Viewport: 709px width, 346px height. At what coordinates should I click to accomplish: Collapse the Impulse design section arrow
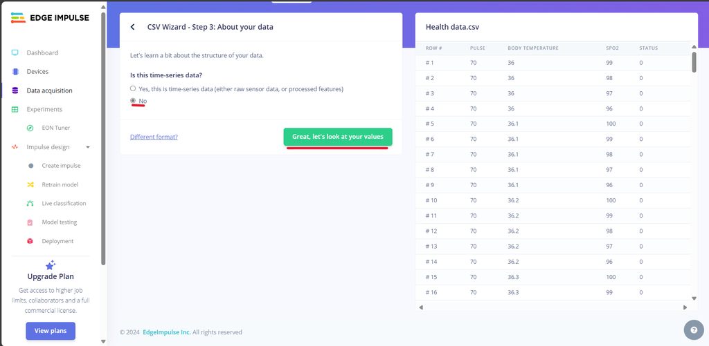(x=88, y=147)
